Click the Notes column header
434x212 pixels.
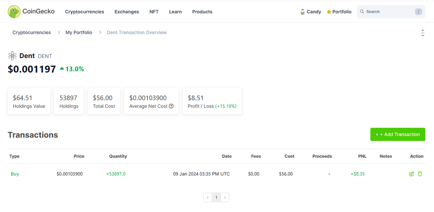pyautogui.click(x=386, y=156)
